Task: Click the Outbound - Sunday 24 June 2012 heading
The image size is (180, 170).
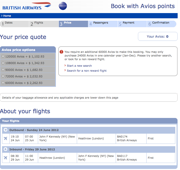Action: pyautogui.click(x=34, y=130)
